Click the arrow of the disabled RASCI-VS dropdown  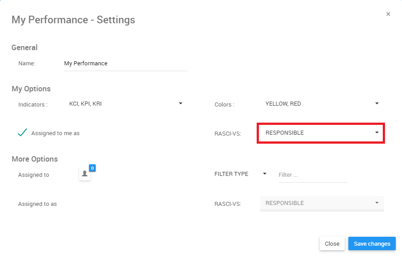[x=377, y=203]
